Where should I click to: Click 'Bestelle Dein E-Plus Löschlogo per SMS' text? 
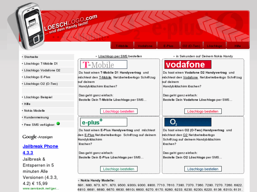tap(111, 157)
